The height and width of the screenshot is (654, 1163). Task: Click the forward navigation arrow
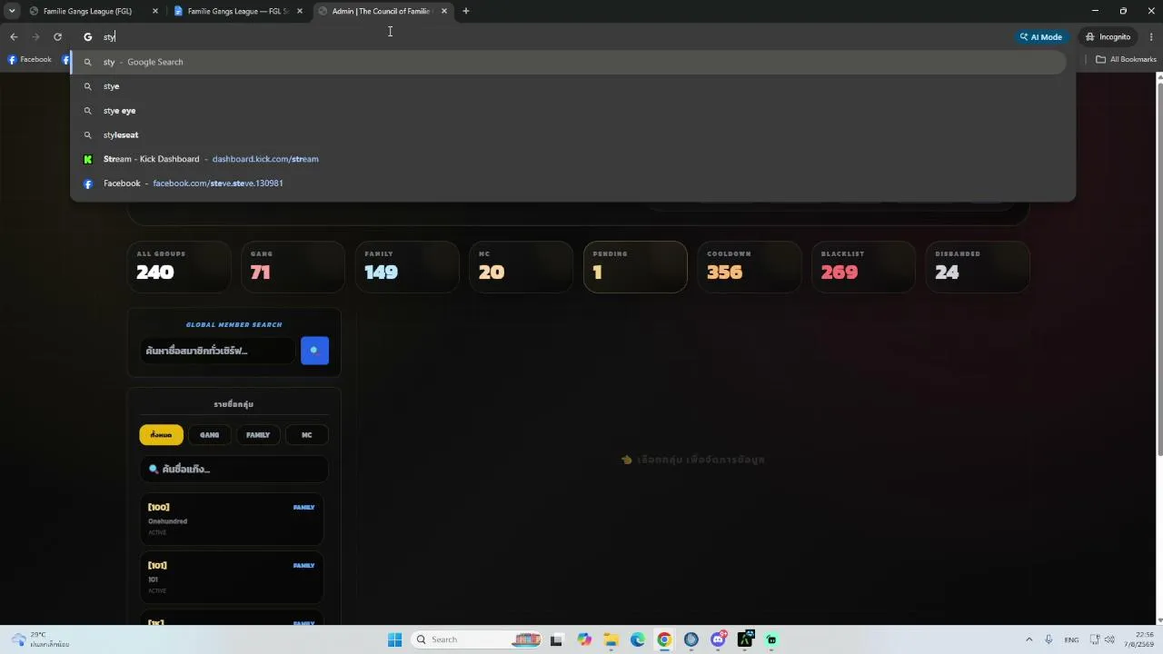(x=35, y=37)
